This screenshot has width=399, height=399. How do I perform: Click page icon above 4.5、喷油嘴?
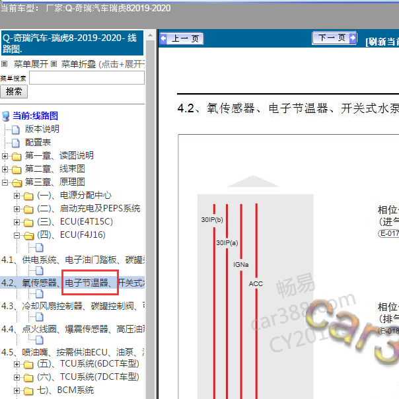click(40, 340)
